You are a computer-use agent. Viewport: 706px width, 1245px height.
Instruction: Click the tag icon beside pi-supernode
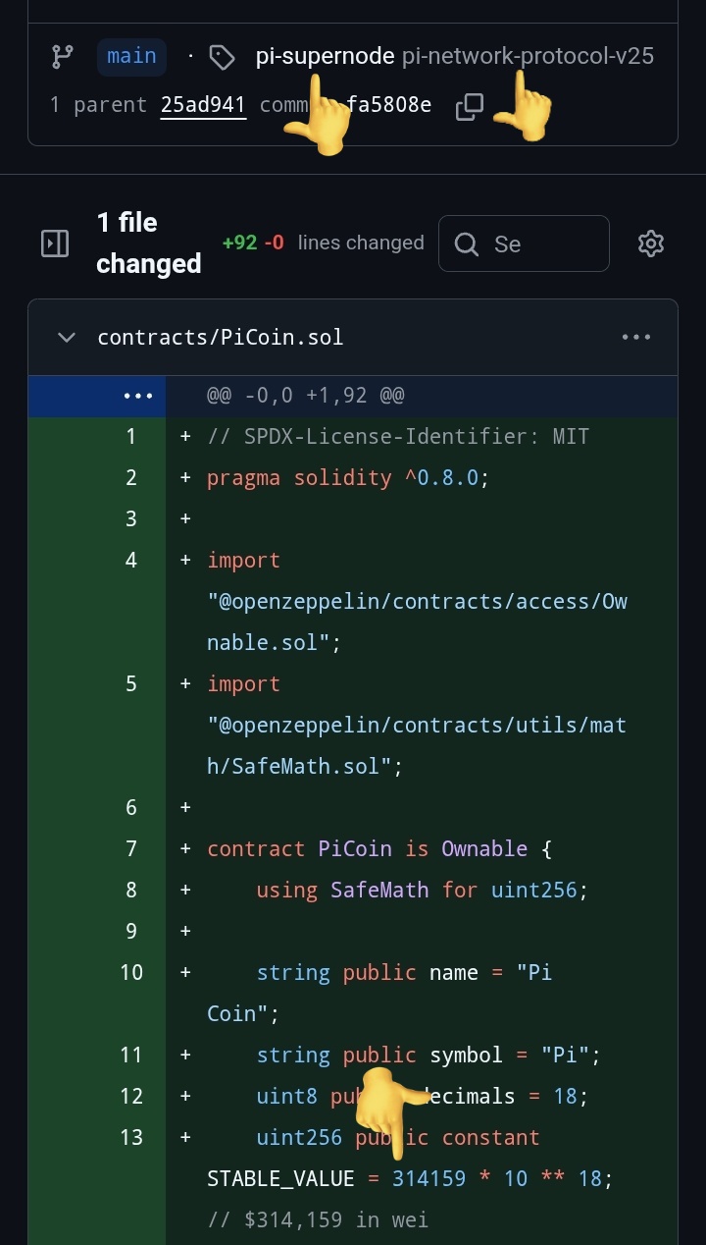(x=223, y=58)
